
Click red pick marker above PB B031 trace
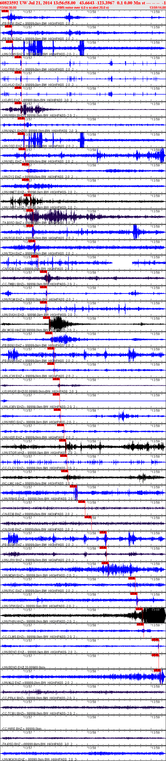coord(5,11)
